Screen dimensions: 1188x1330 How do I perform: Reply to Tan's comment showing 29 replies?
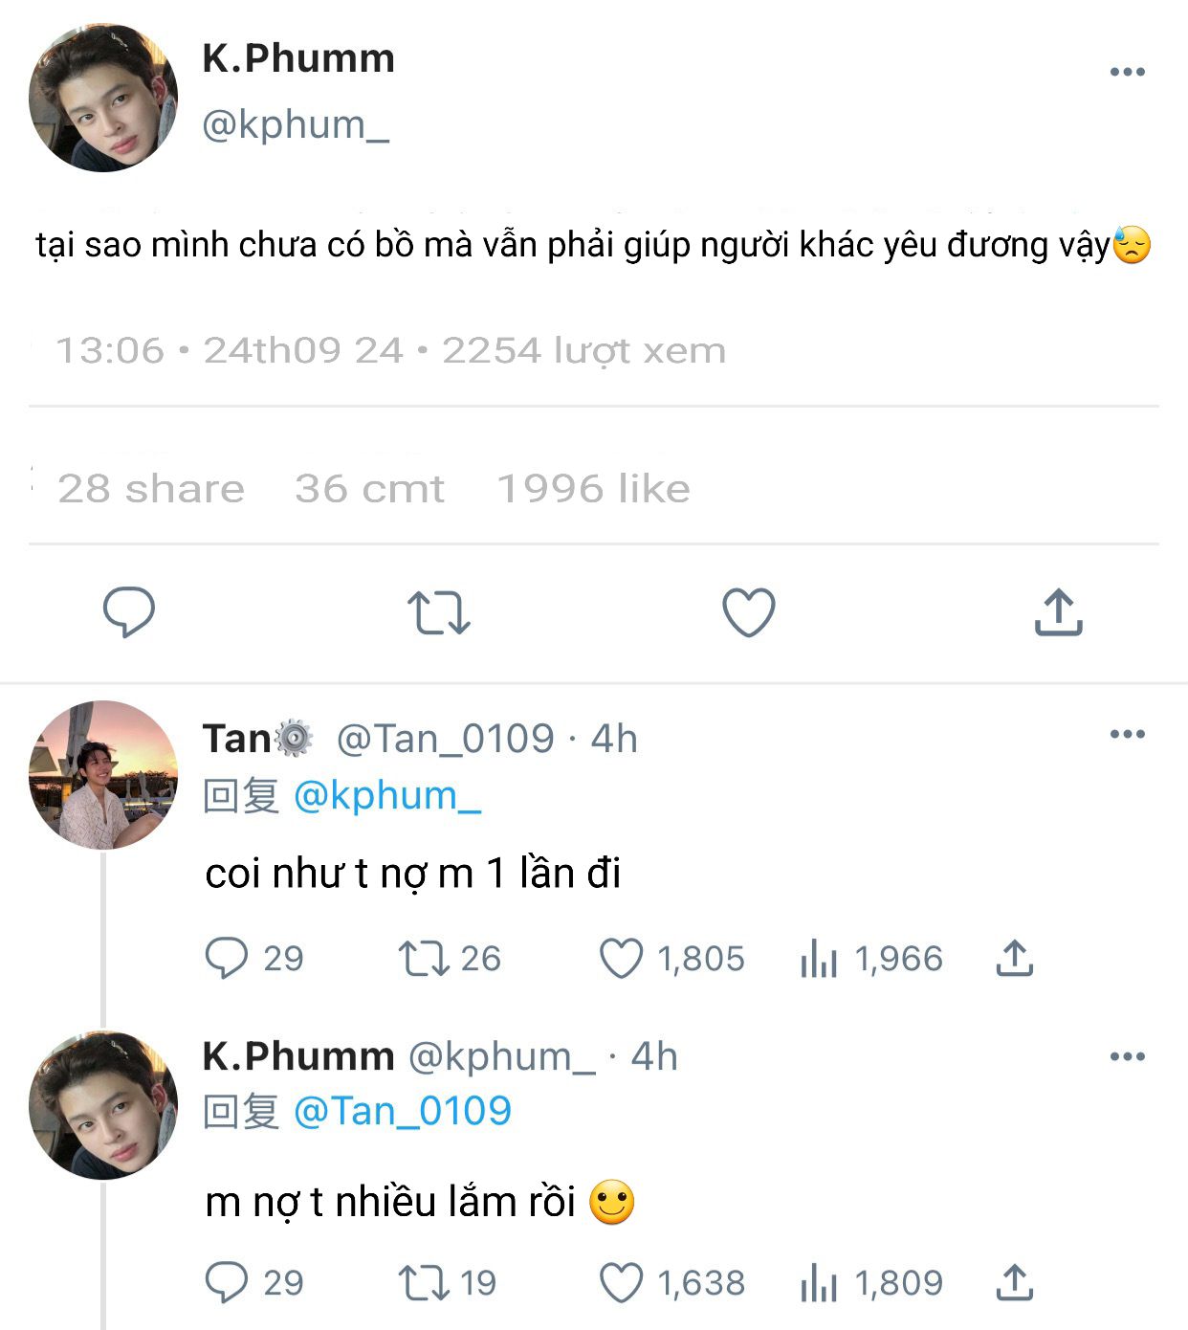(x=226, y=958)
